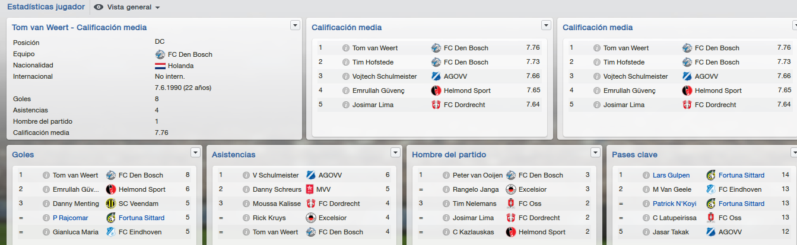
Task: Click MVV badge next to Danny Schreurs
Action: tap(310, 189)
